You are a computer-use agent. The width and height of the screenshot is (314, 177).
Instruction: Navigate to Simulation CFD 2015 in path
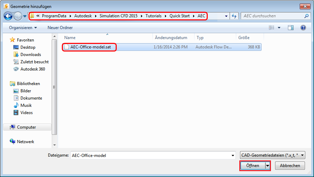pos(118,16)
